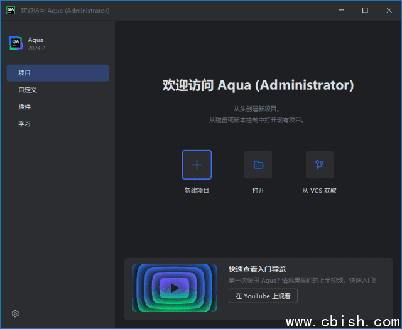Play the getting started video thumbnail
Viewport: 402px width, 329px height.
175,288
